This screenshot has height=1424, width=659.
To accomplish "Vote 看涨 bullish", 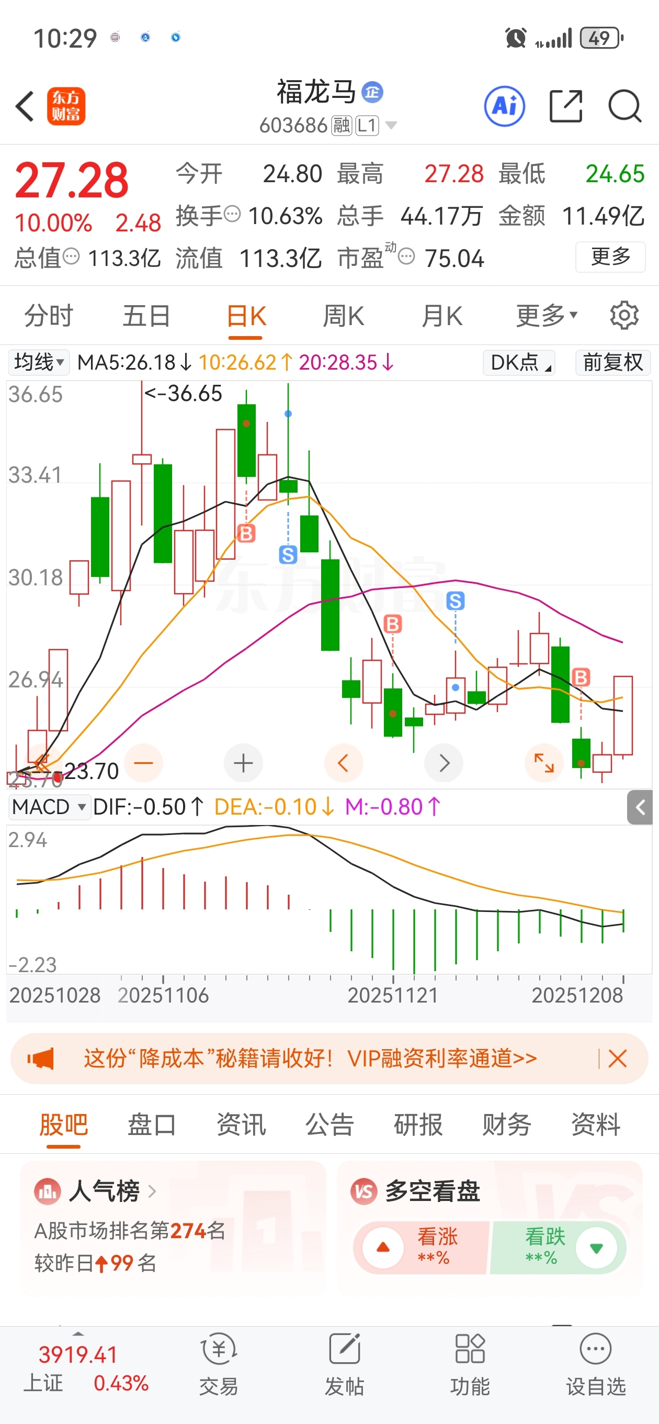I will coord(422,1248).
